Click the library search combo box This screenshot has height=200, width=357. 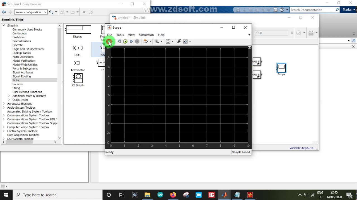point(31,12)
